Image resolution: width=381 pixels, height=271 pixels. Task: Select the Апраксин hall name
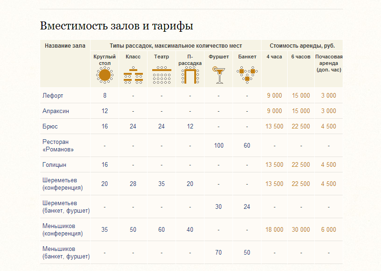tap(56, 111)
